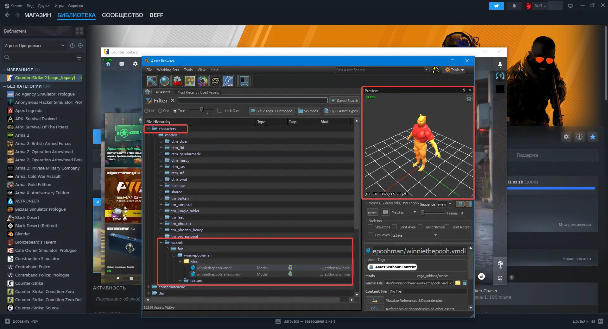Collapse the wcsnik folder in tree
The image size is (608, 329).
coord(161,243)
